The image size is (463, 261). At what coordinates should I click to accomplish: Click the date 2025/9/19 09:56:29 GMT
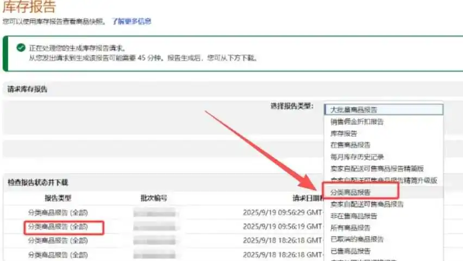coord(283,212)
